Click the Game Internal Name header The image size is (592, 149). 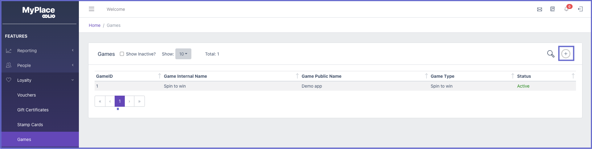tap(186, 76)
